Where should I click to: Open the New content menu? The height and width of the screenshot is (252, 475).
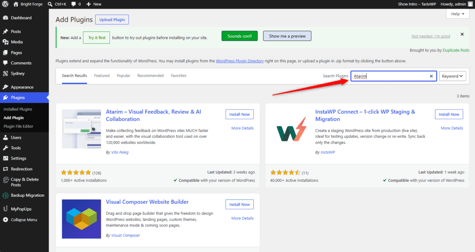coord(94,4)
